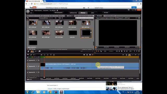
Task: Open the Редактировать menu
Action: tap(38, 10)
